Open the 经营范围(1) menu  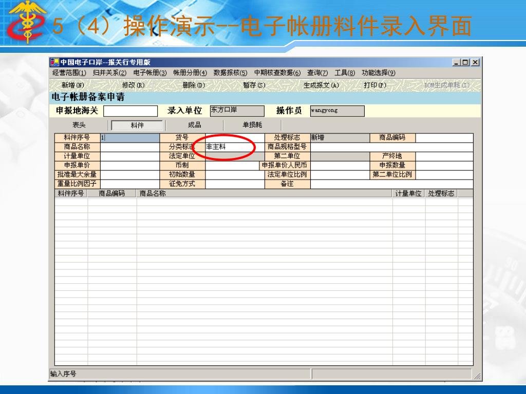coord(69,73)
